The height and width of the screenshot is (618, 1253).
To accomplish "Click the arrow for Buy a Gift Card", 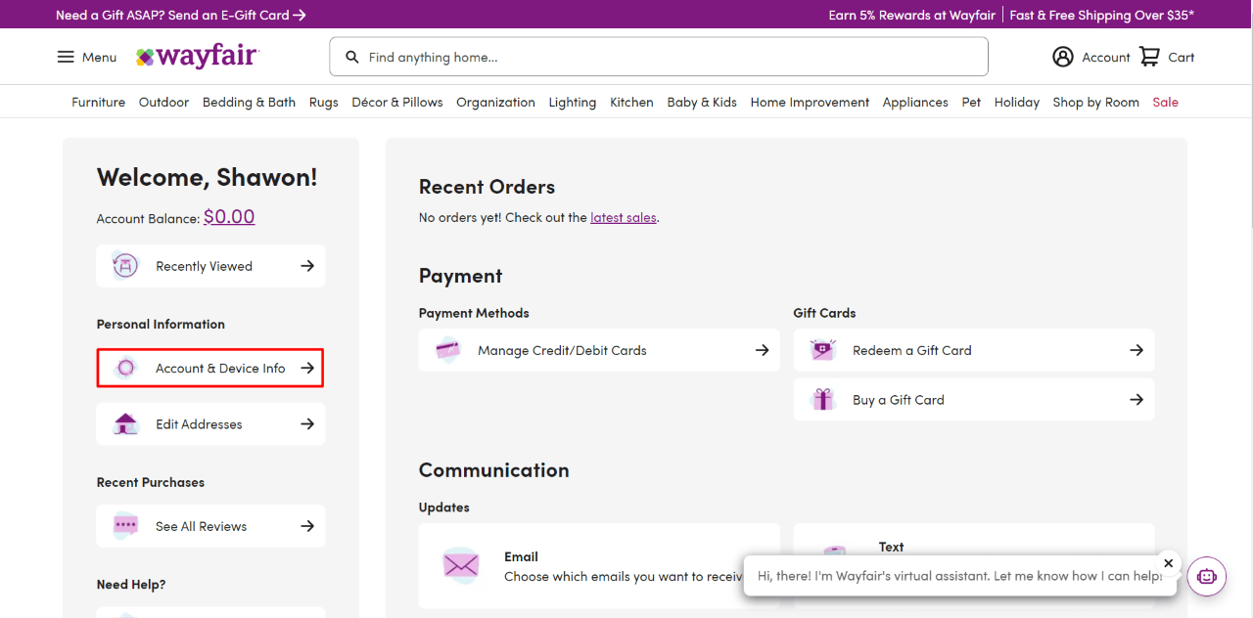I will pyautogui.click(x=1137, y=400).
